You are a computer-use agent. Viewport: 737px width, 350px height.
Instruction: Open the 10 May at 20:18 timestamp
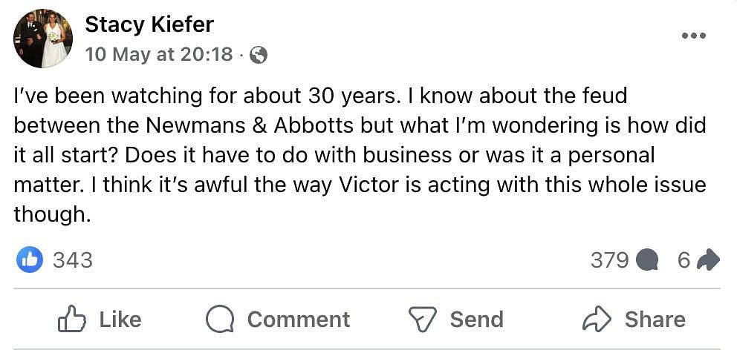(159, 55)
